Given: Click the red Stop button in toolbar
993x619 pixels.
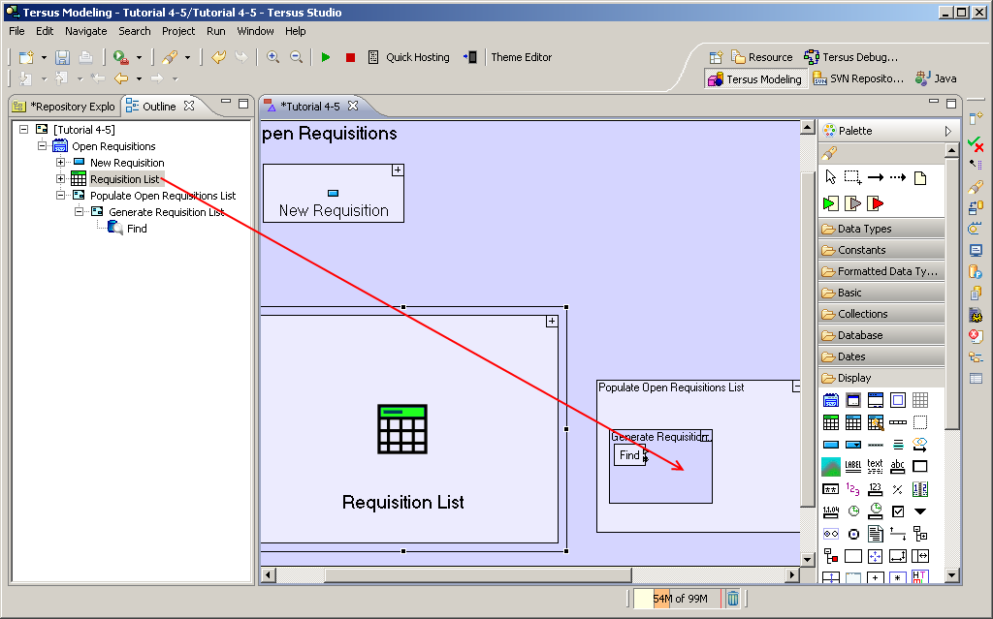Looking at the screenshot, I should (350, 57).
